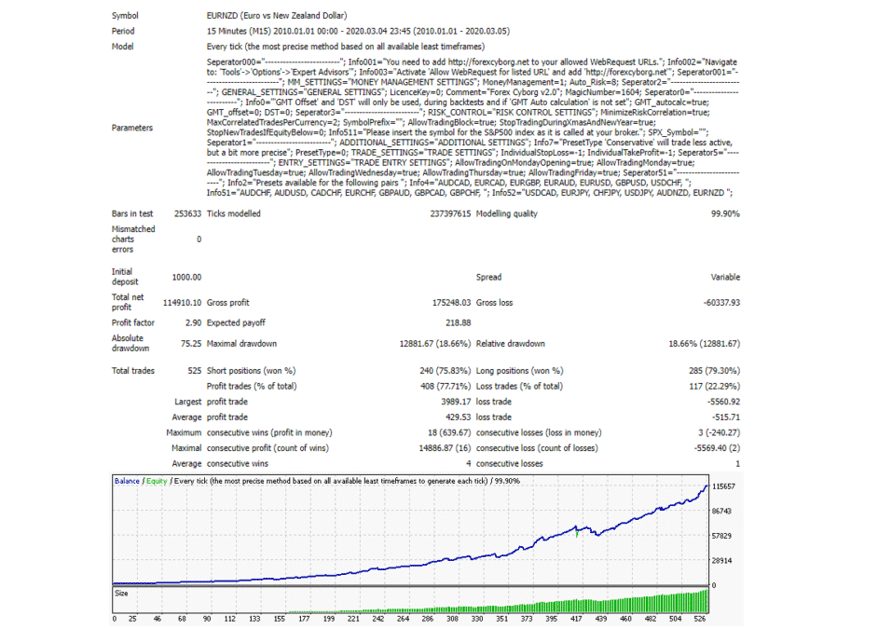Click the maximal consecutive loss value -5569.40 (2)

point(717,448)
